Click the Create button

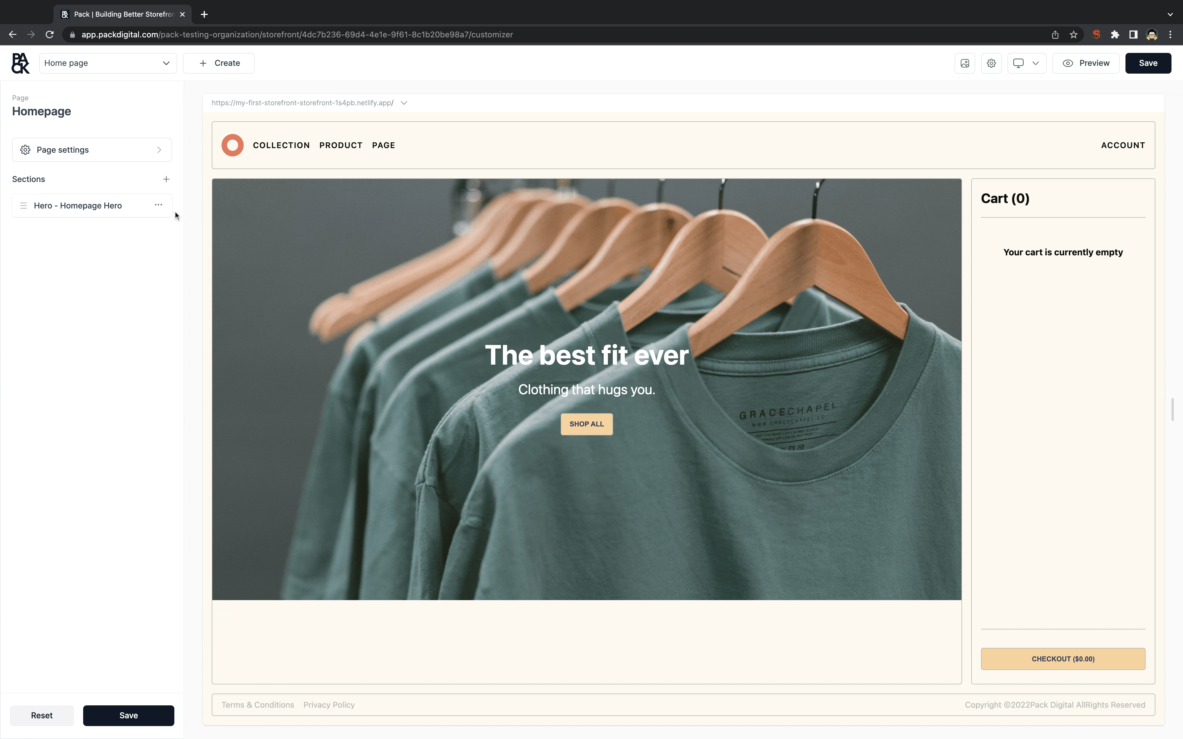tap(219, 63)
